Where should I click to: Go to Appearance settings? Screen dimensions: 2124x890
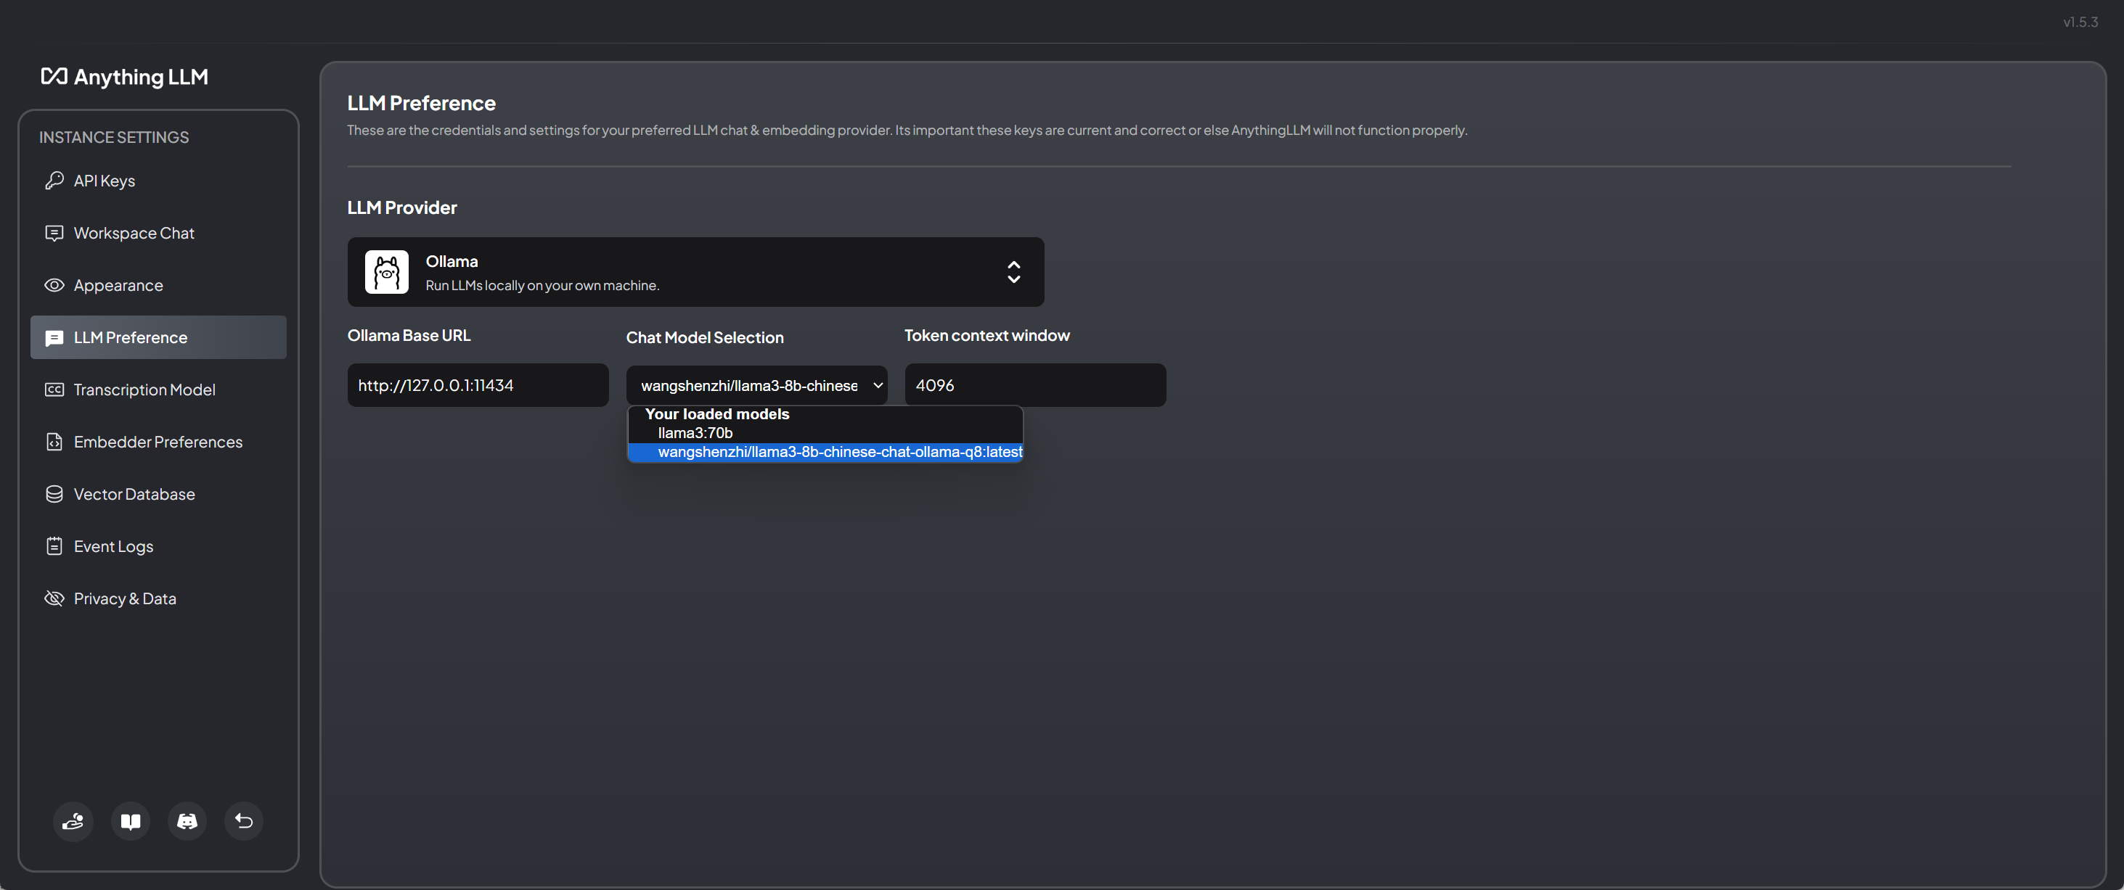tap(118, 285)
